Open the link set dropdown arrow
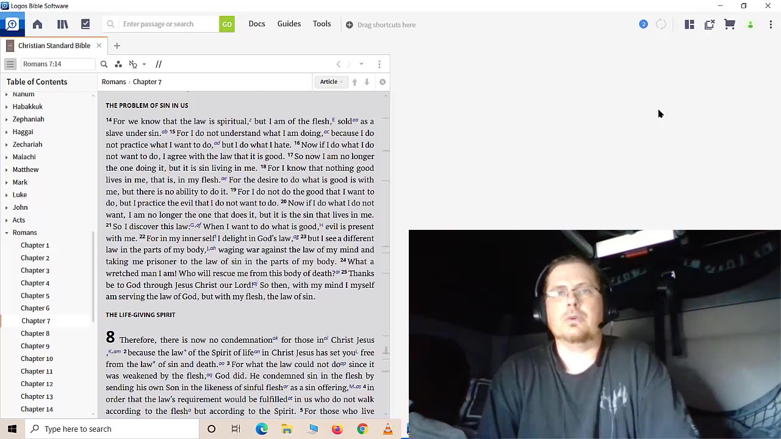 144,64
